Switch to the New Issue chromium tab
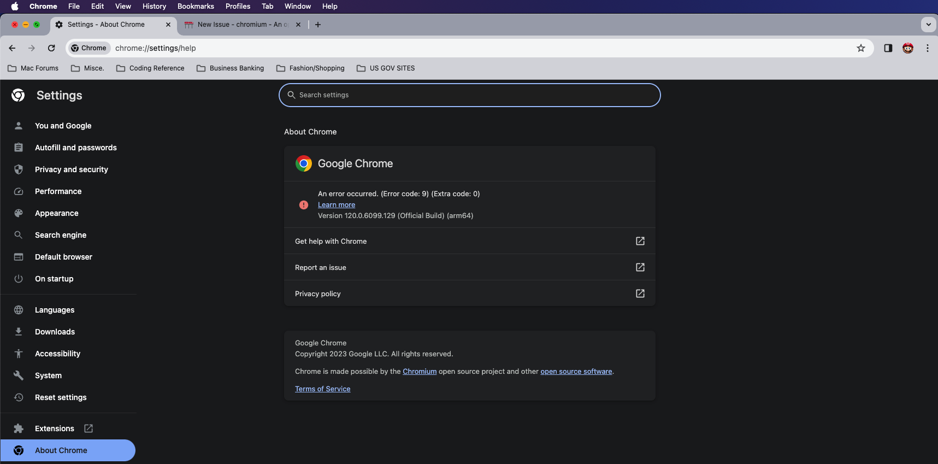 coord(240,25)
